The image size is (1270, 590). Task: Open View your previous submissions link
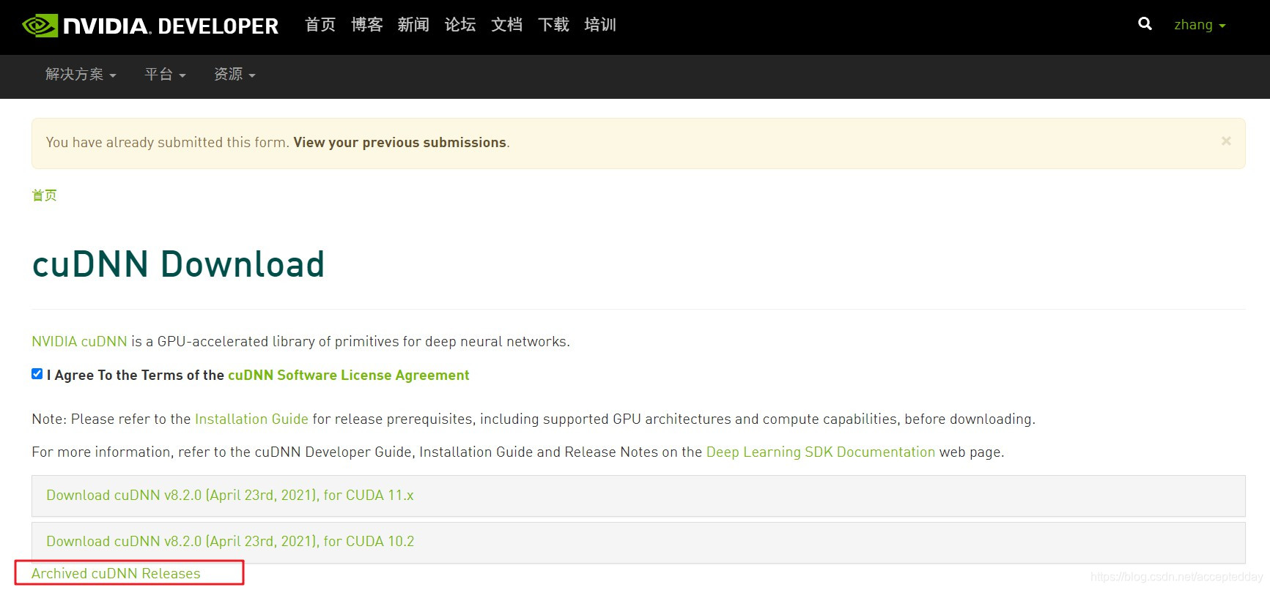click(400, 142)
